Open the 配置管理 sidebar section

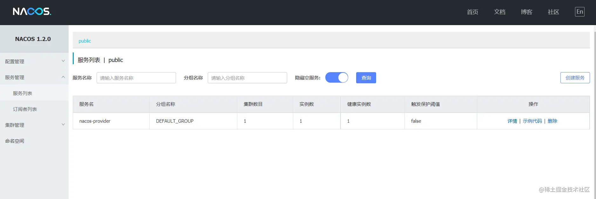(34, 61)
